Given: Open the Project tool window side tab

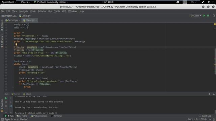Looking at the screenshot, I should coord(2,25).
